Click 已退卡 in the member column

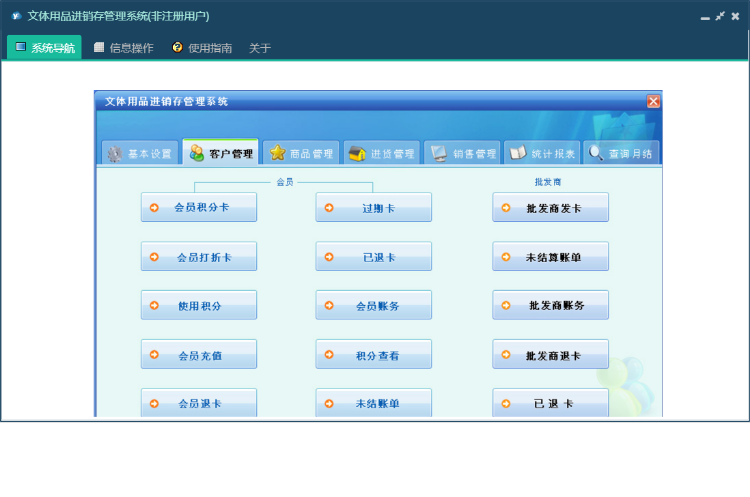(374, 256)
